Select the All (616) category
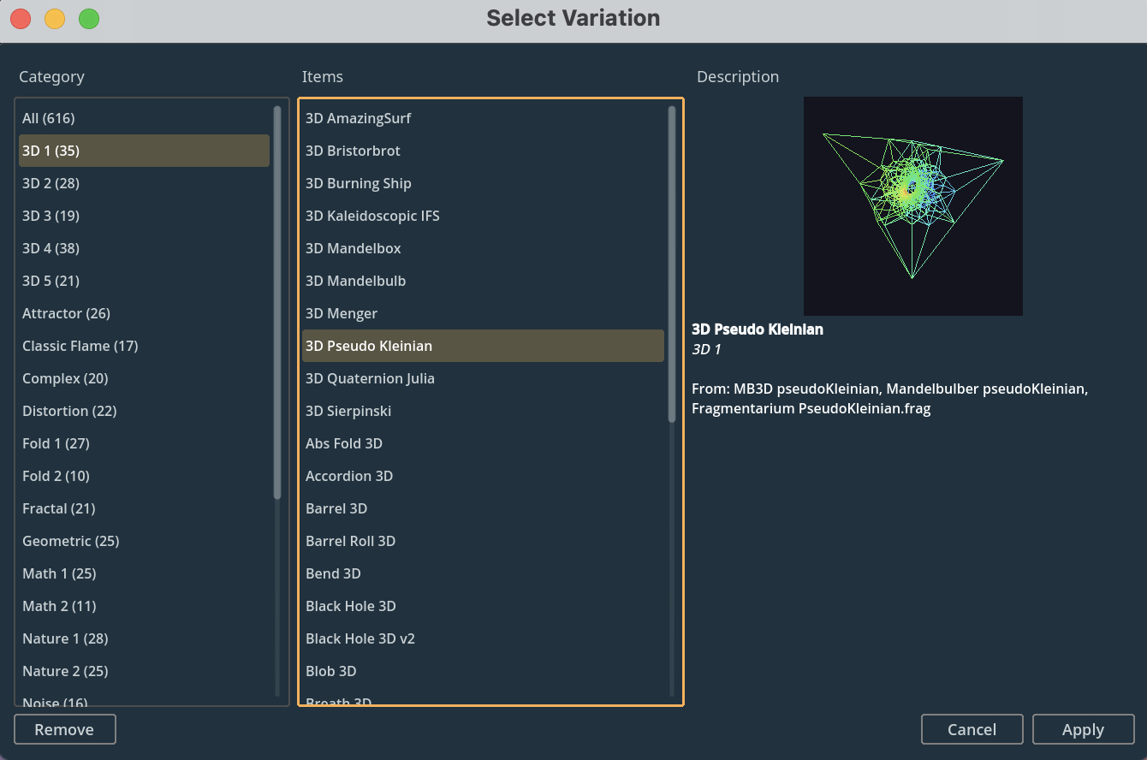This screenshot has width=1147, height=760. point(144,118)
